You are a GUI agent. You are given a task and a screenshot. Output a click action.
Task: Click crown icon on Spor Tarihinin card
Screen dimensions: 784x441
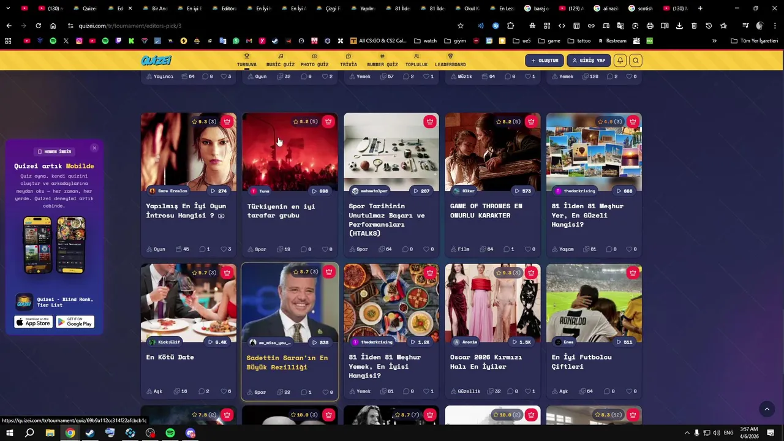pyautogui.click(x=430, y=121)
